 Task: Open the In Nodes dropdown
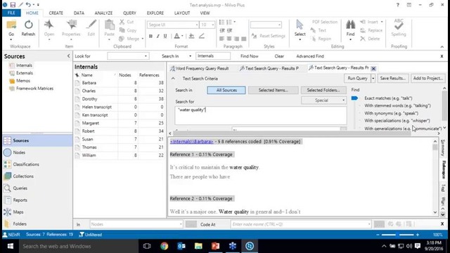(181, 224)
